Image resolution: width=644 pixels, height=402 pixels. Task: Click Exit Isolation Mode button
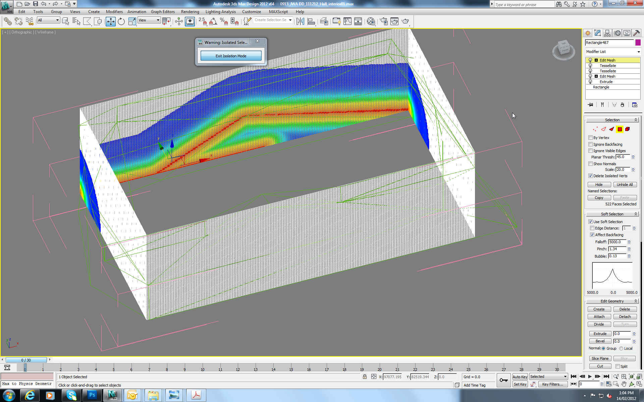[231, 56]
